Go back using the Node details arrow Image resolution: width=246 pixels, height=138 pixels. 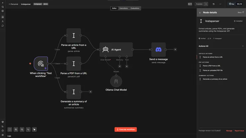coord(200,13)
